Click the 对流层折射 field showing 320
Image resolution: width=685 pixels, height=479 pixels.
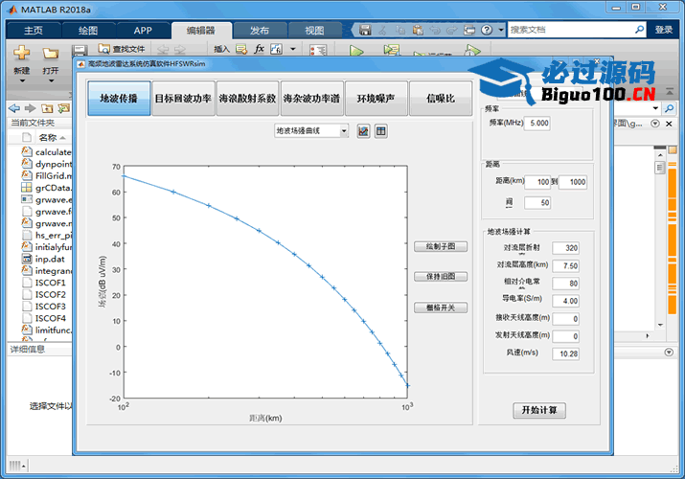pos(566,248)
